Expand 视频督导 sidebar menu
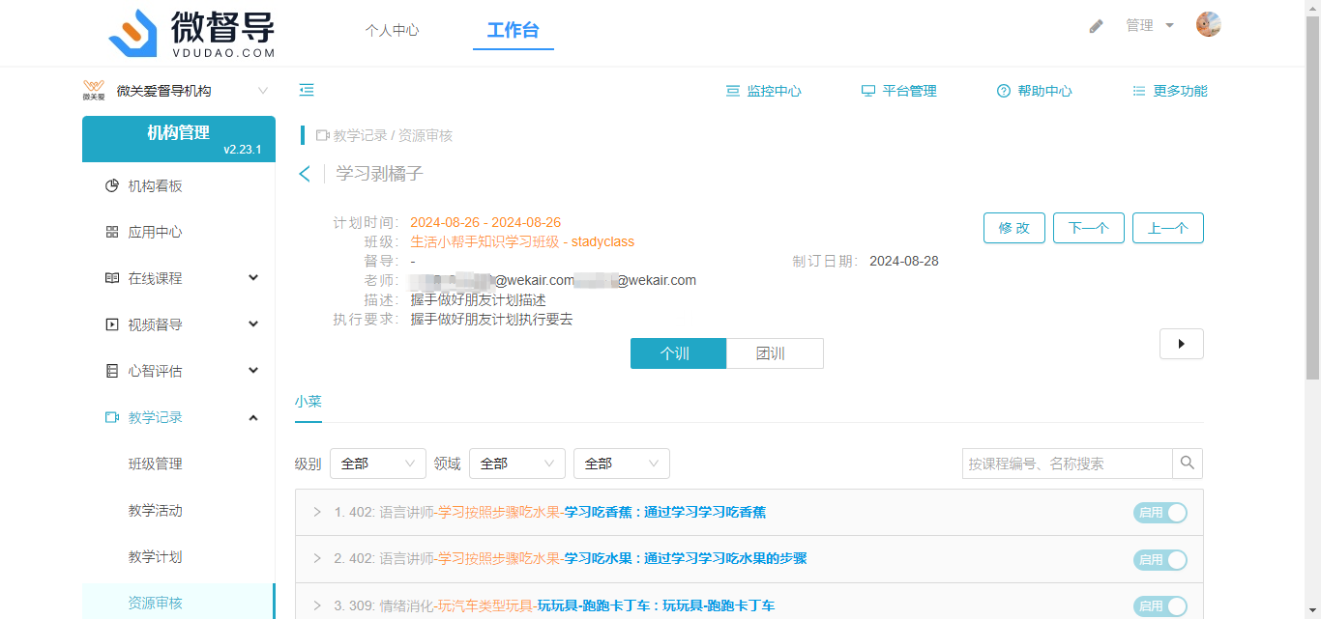 coord(179,324)
